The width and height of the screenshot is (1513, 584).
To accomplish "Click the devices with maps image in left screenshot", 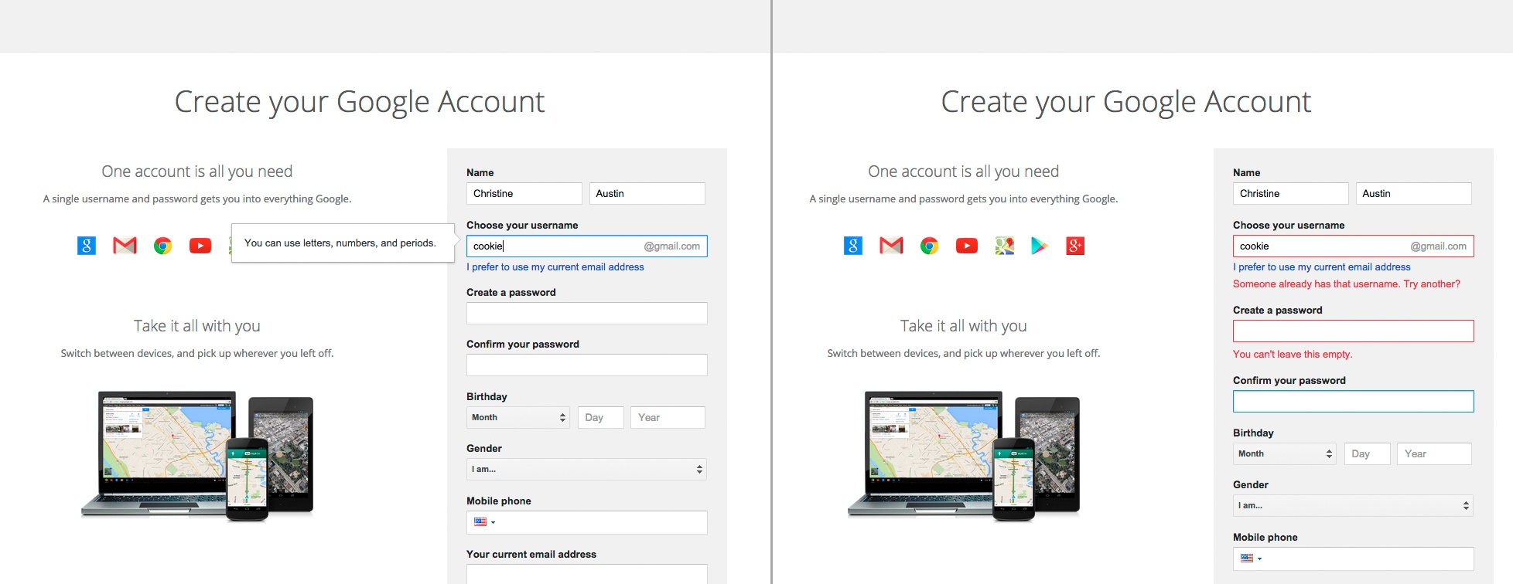I will pos(197,456).
